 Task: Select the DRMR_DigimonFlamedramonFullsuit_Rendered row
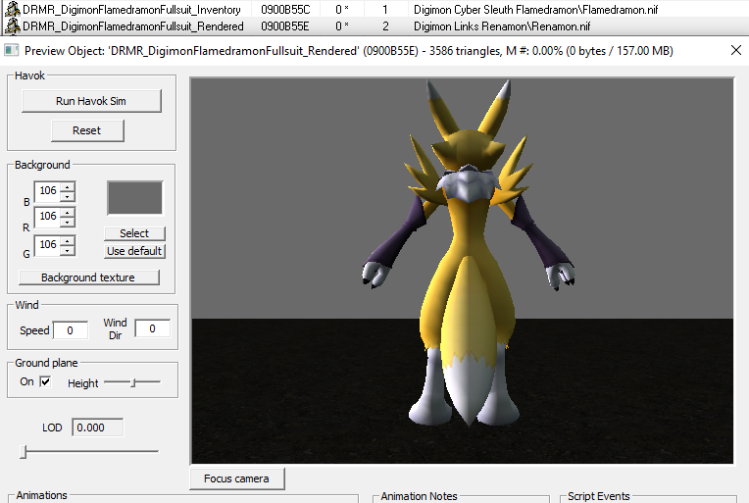[374, 26]
